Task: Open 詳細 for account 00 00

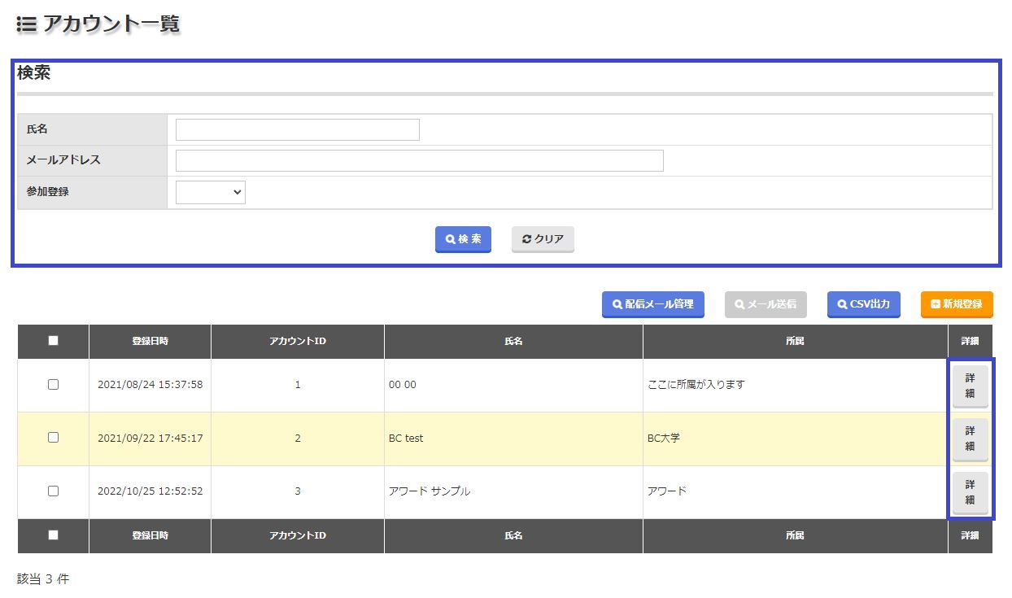Action: pos(970,386)
